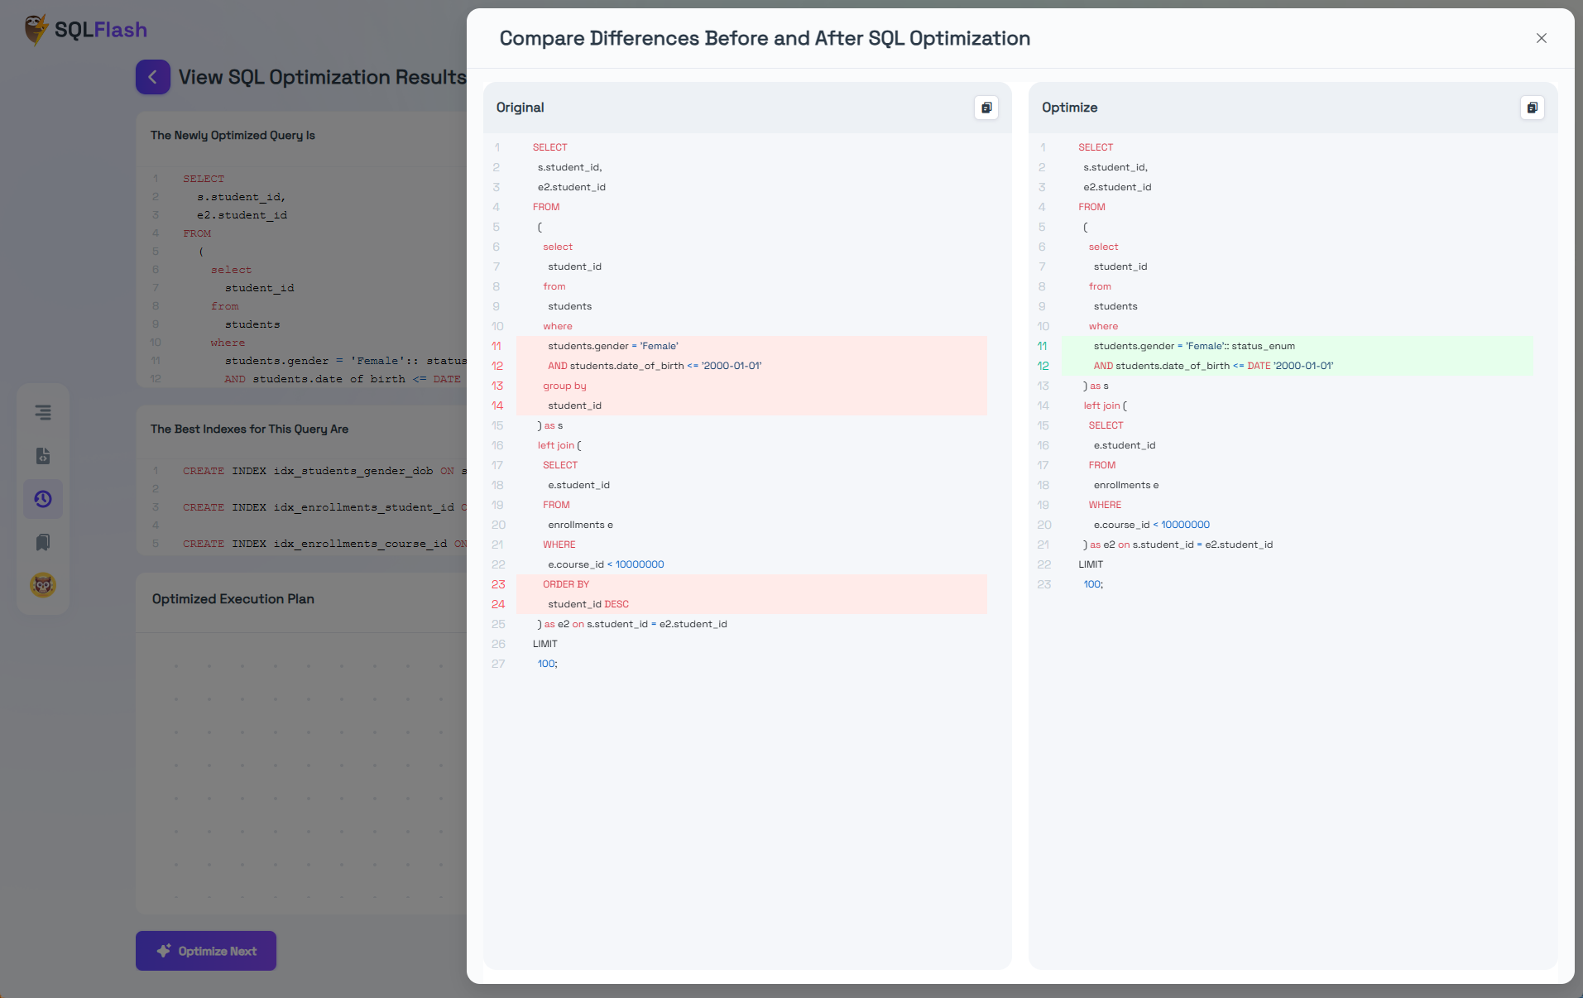Screen dimensions: 1583x998
Task: Click 'enrollments e' in Optimize panel
Action: [1126, 485]
